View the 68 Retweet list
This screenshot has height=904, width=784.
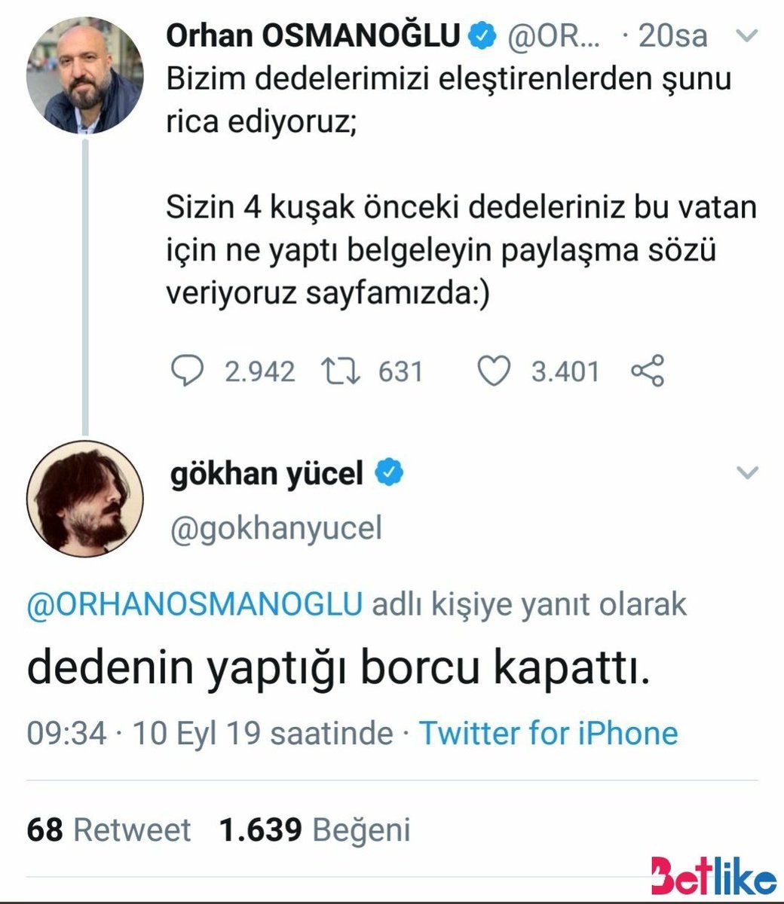pos(109,829)
